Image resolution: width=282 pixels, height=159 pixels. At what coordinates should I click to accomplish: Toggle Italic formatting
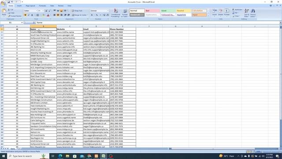click(x=29, y=15)
